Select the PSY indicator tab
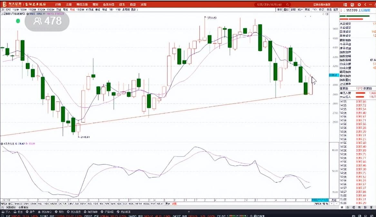 (x=153, y=204)
